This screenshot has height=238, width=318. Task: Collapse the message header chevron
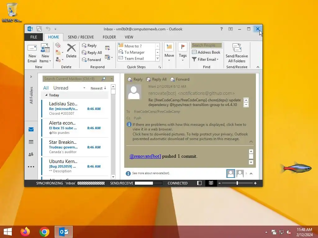point(251,142)
